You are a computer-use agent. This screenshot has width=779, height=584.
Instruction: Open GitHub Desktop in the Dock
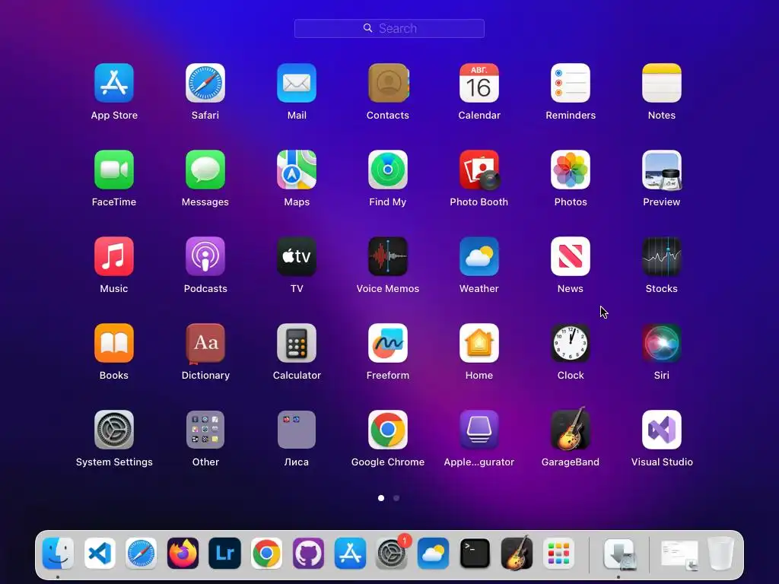click(308, 554)
